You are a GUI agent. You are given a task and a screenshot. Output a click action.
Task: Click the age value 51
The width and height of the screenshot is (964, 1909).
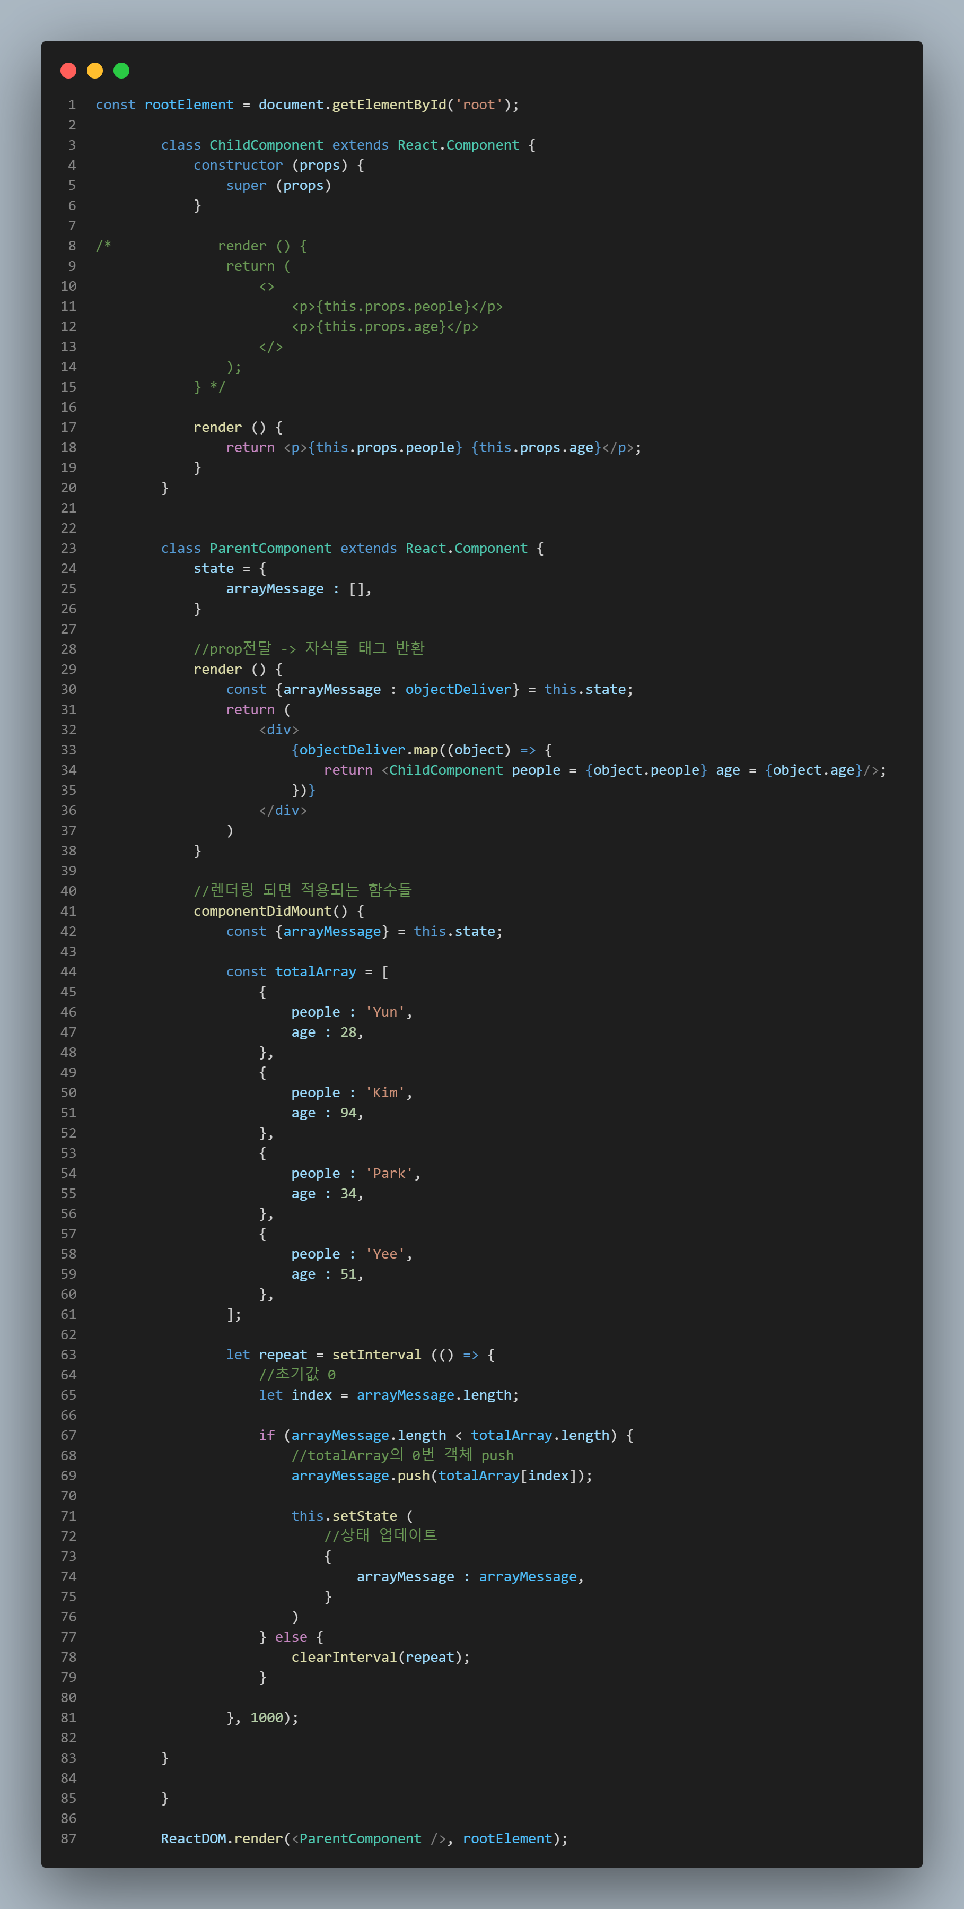pyautogui.click(x=348, y=1274)
